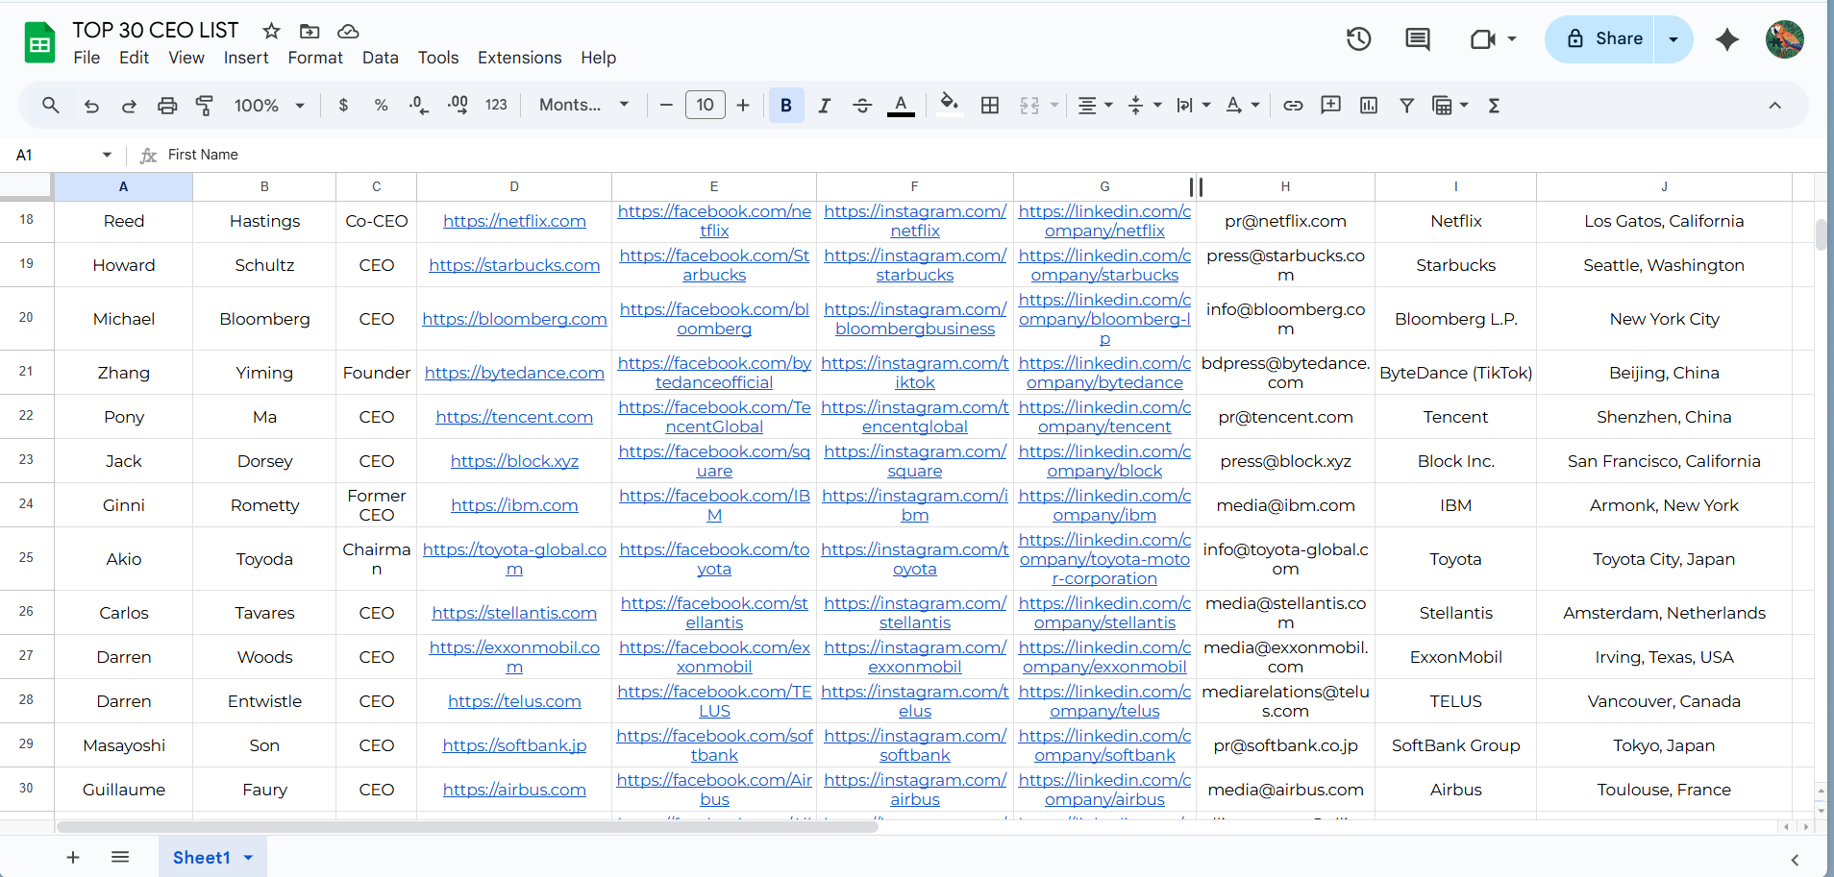The width and height of the screenshot is (1834, 877).
Task: Toggle strikethrough formatting
Action: coord(862,106)
